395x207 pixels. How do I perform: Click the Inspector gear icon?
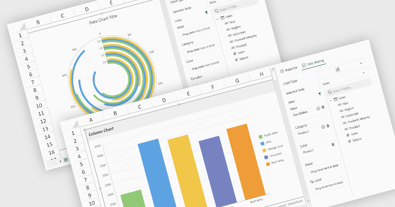click(282, 71)
